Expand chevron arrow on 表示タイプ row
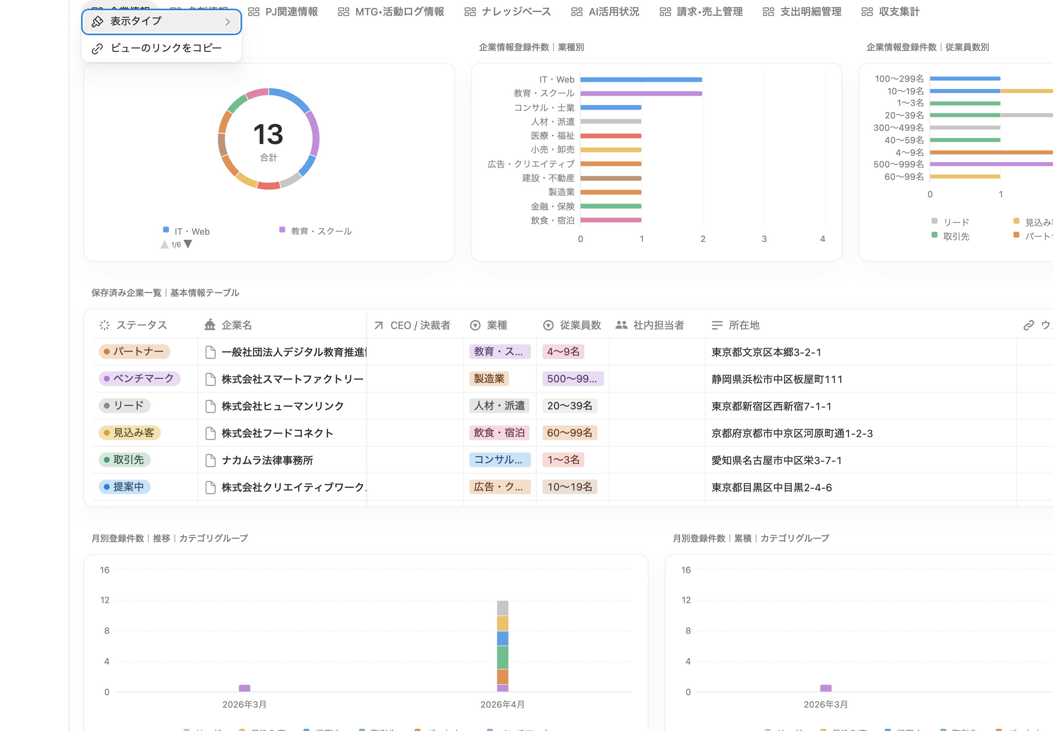1053x731 pixels. click(228, 22)
